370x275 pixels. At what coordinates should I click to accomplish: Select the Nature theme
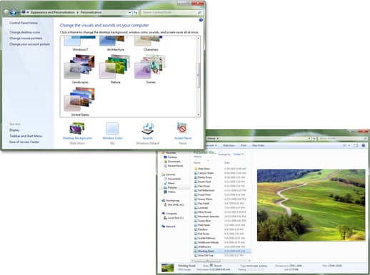click(x=115, y=69)
